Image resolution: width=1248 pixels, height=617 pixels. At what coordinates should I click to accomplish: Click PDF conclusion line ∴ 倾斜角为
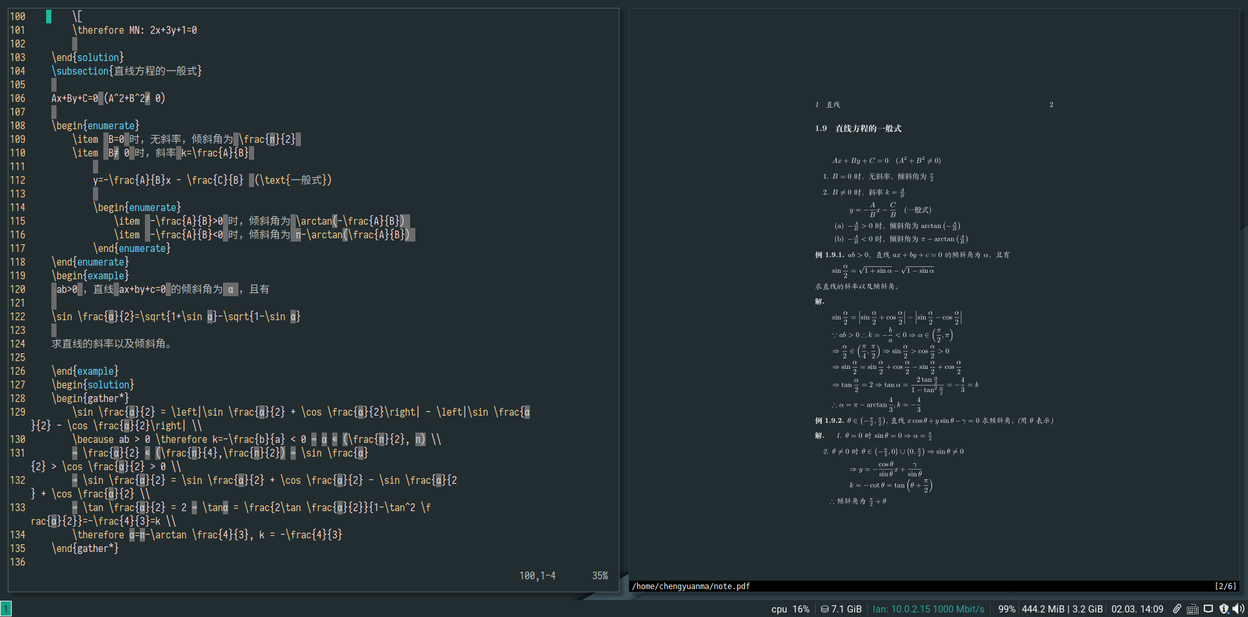click(x=858, y=501)
